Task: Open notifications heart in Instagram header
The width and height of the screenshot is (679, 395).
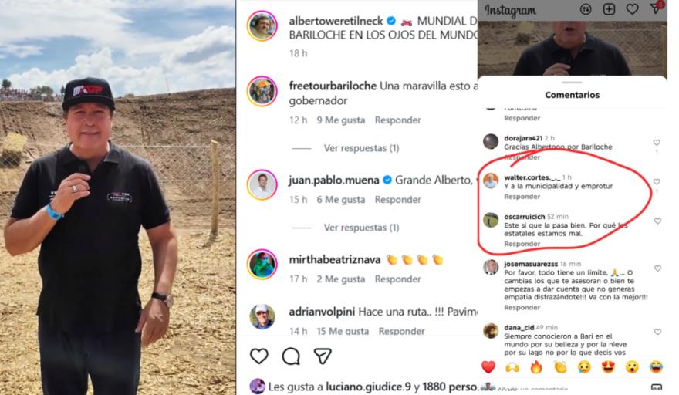Action: coord(632,8)
